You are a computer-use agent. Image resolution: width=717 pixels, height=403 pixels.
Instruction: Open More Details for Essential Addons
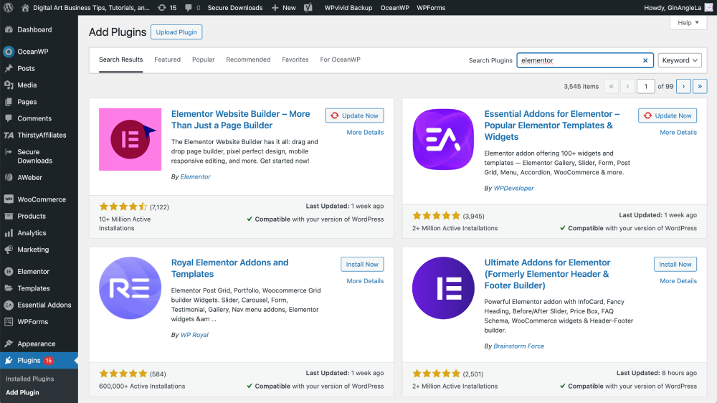(x=678, y=133)
